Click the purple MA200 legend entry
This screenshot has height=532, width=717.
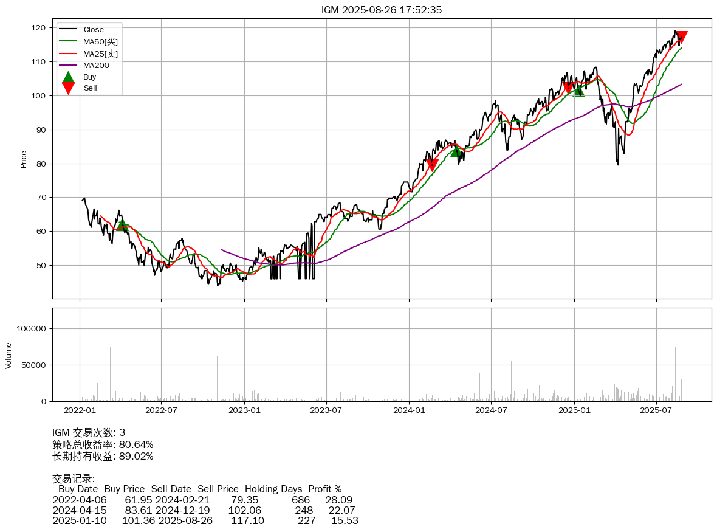[x=96, y=65]
